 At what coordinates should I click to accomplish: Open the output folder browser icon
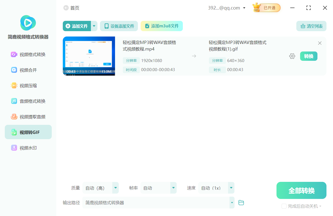[241, 202]
